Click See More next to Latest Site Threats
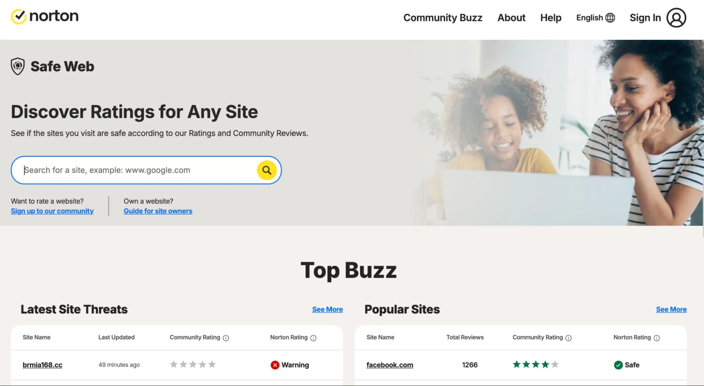This screenshot has width=704, height=386. pos(327,309)
